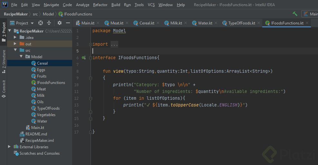Expand the .idea folder arrow
The width and height of the screenshot is (318, 165).
15,37
